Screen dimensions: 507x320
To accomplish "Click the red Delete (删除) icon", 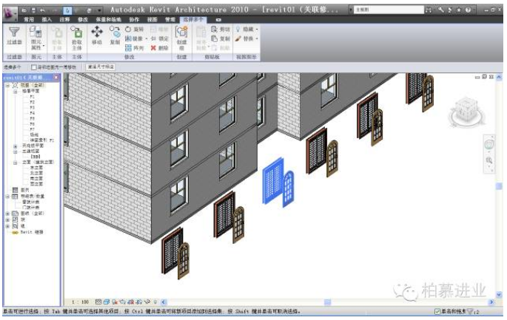I will [x=159, y=47].
